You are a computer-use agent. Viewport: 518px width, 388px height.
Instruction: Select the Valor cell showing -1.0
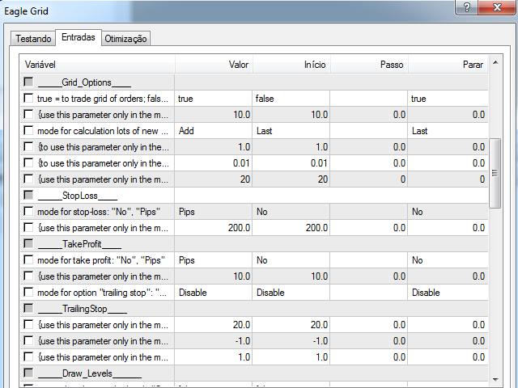[213, 341]
